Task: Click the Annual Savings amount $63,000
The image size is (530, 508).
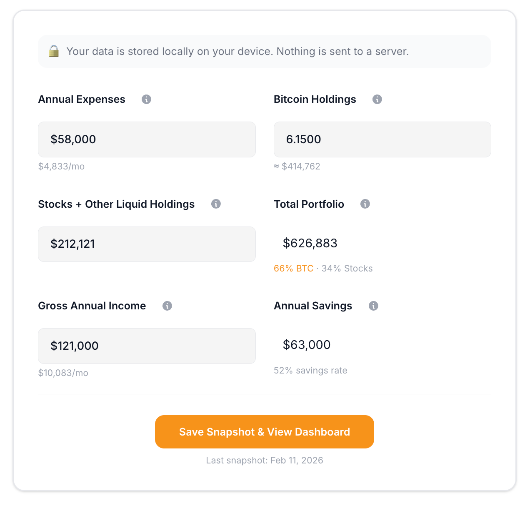Action: pyautogui.click(x=307, y=345)
